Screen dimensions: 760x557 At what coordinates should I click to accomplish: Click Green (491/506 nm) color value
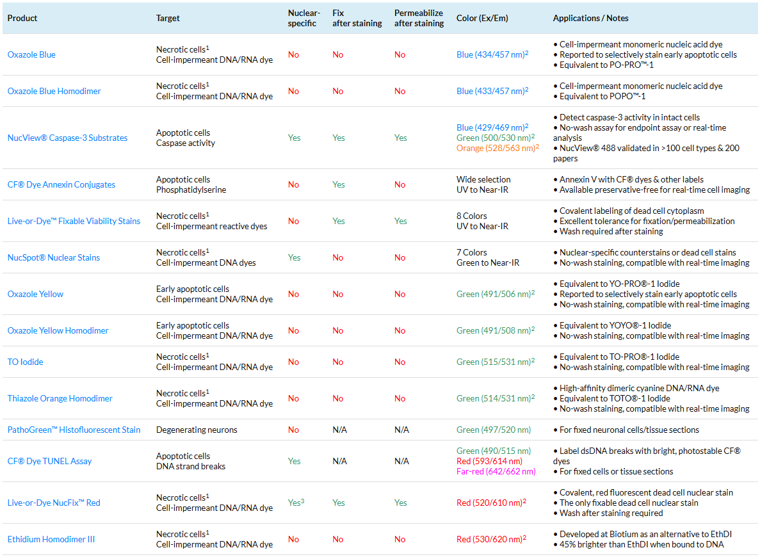coord(496,295)
